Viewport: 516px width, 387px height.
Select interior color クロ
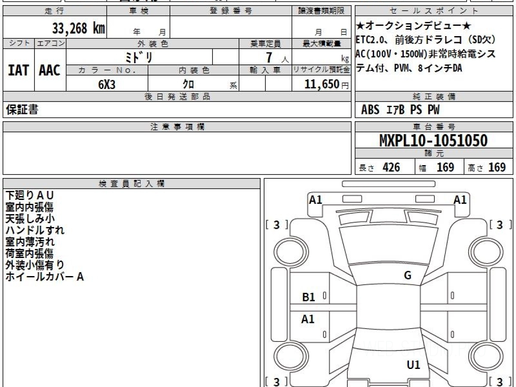(188, 84)
